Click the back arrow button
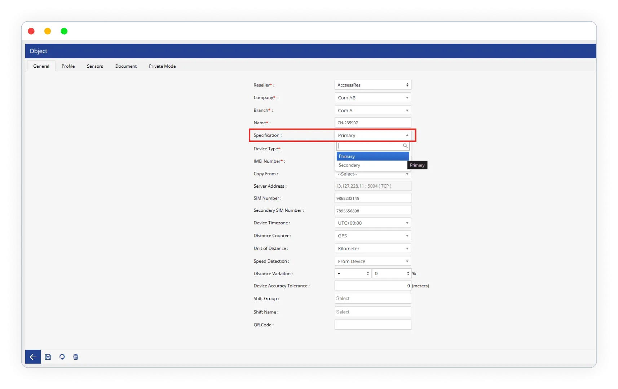This screenshot has width=618, height=389. (33, 357)
